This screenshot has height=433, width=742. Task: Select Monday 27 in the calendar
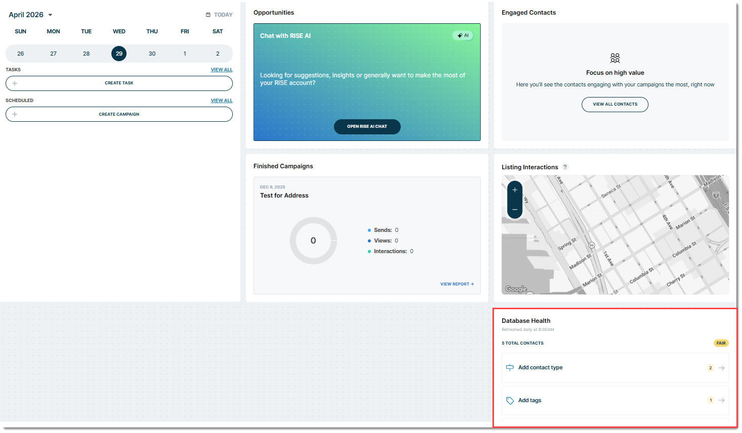54,54
